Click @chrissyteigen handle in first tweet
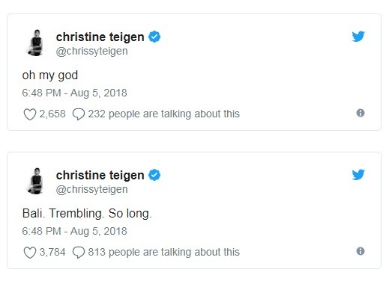 click(x=91, y=51)
